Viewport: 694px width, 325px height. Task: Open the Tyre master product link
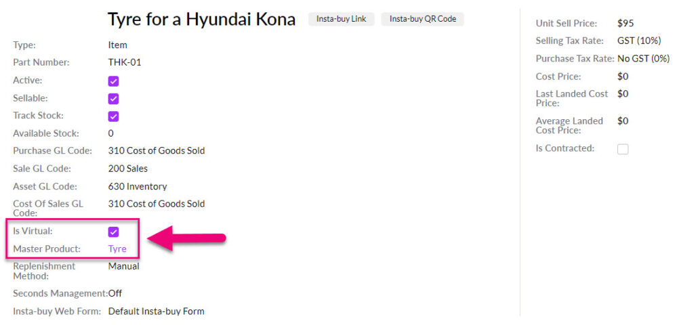(x=117, y=248)
